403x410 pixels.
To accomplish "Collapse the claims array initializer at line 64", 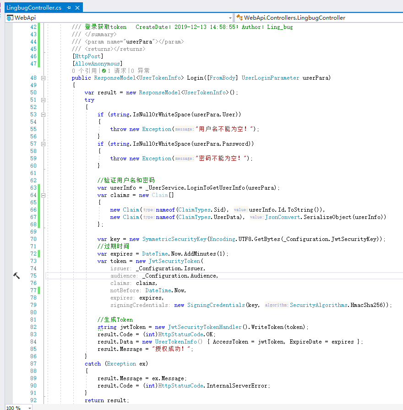I will (x=44, y=195).
